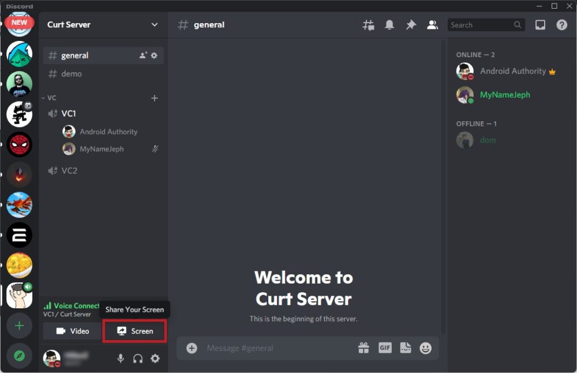577x373 pixels.
Task: Open the GIF picker
Action: point(385,348)
